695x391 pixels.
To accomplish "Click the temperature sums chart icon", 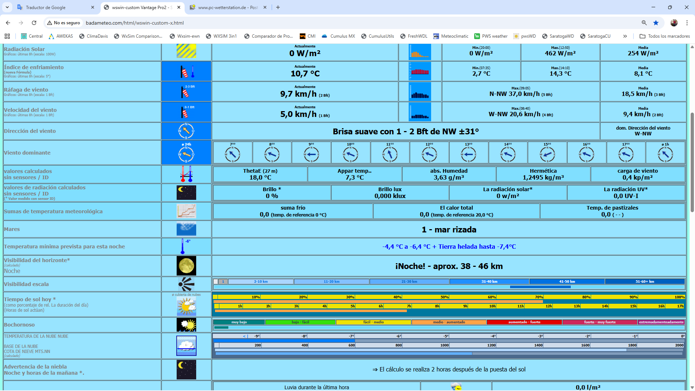I will pyautogui.click(x=186, y=211).
